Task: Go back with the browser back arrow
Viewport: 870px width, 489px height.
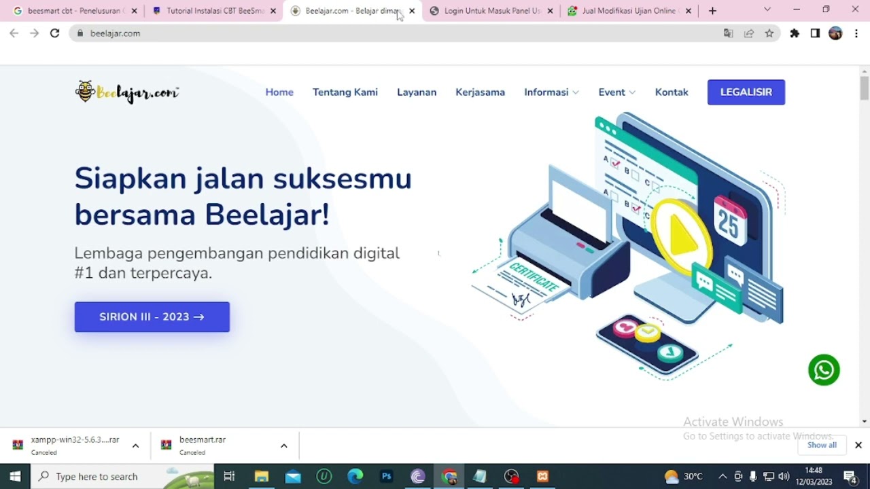Action: click(x=14, y=33)
